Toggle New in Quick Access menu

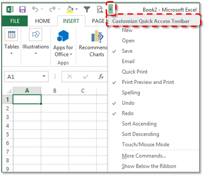click(x=154, y=30)
